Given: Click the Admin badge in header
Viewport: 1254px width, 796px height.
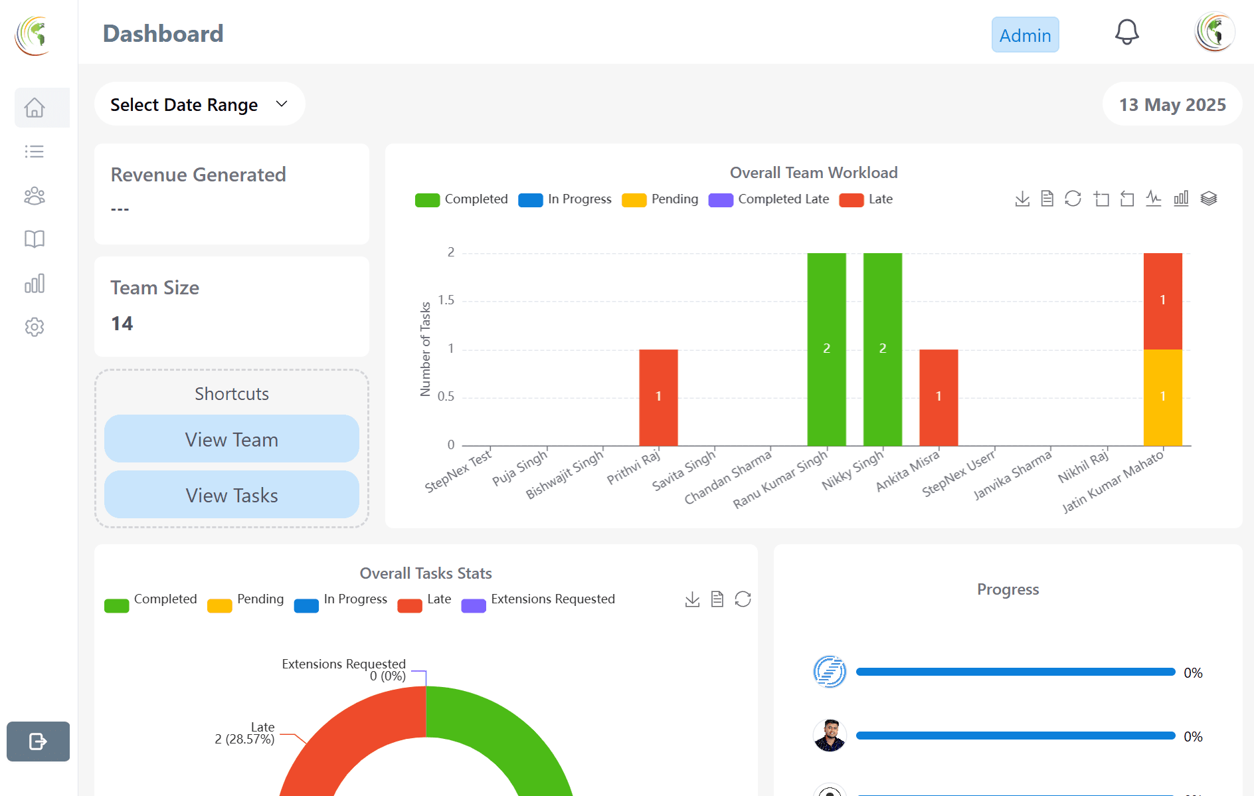Looking at the screenshot, I should (1025, 35).
